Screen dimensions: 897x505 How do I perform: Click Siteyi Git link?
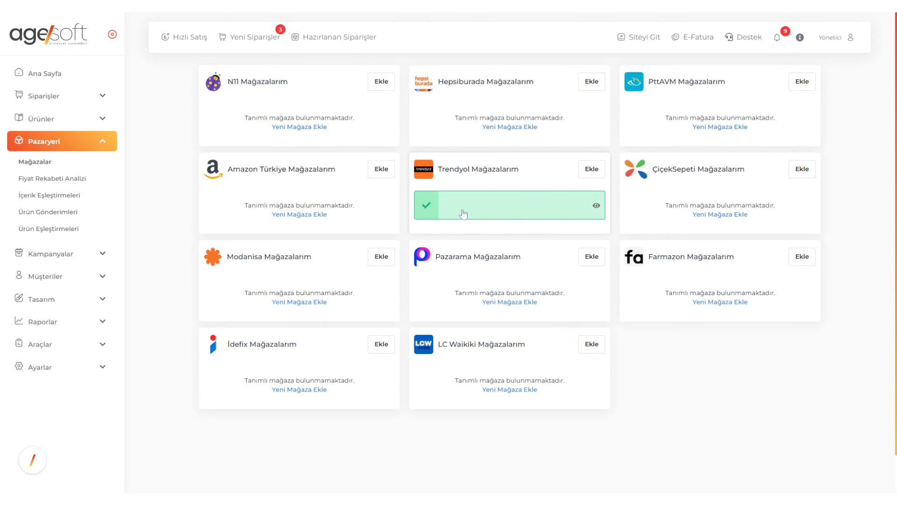pyautogui.click(x=639, y=37)
